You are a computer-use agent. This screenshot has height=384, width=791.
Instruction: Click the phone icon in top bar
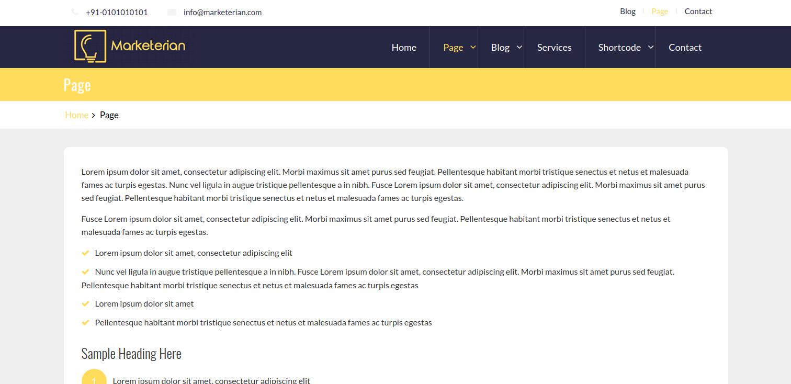[75, 12]
